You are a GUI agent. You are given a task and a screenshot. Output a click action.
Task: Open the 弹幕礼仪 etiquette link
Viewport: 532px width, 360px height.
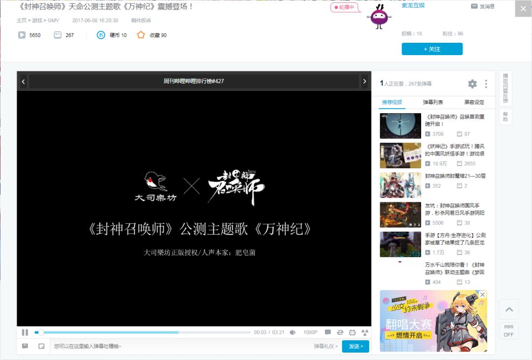tap(326, 346)
